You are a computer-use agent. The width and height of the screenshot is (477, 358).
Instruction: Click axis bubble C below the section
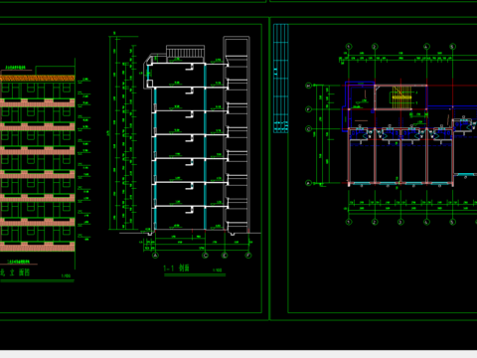[206, 256]
